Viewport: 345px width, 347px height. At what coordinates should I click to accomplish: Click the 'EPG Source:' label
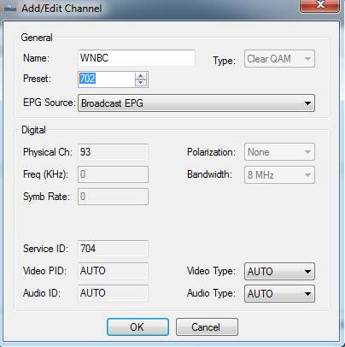50,103
